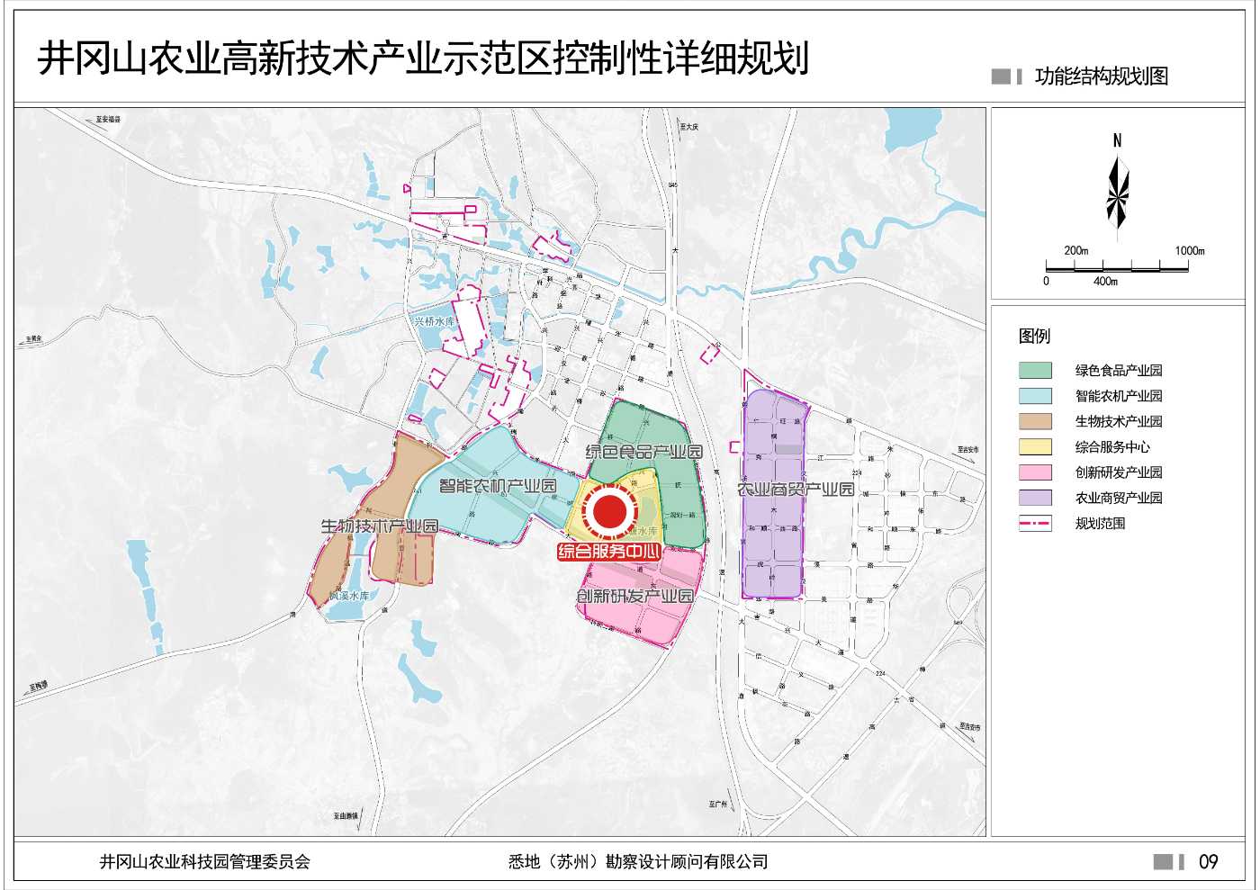Click the main title 井冈山农业高新技术产业示范区控制性详细规划
The image size is (1260, 890).
(x=423, y=58)
